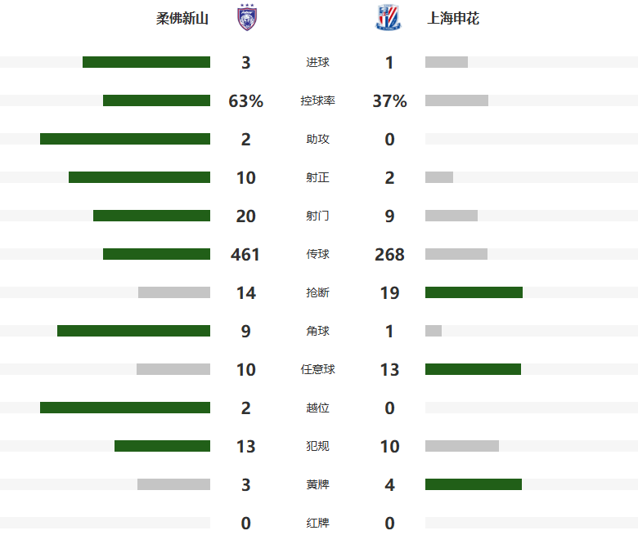Click the Shanghai Shenhua team crest

click(389, 18)
